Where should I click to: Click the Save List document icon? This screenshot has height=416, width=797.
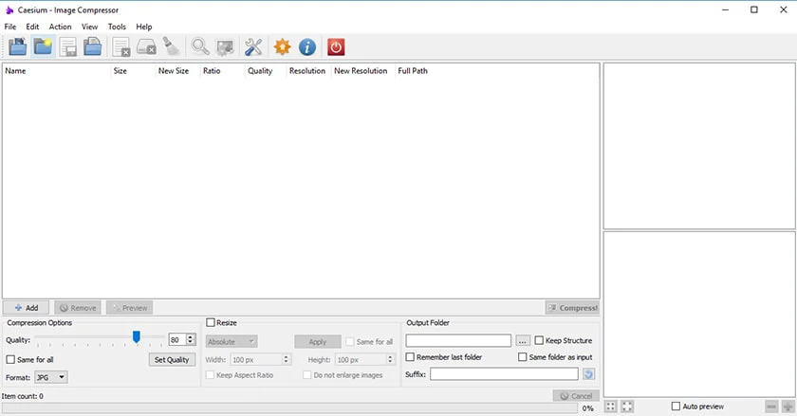coord(67,47)
